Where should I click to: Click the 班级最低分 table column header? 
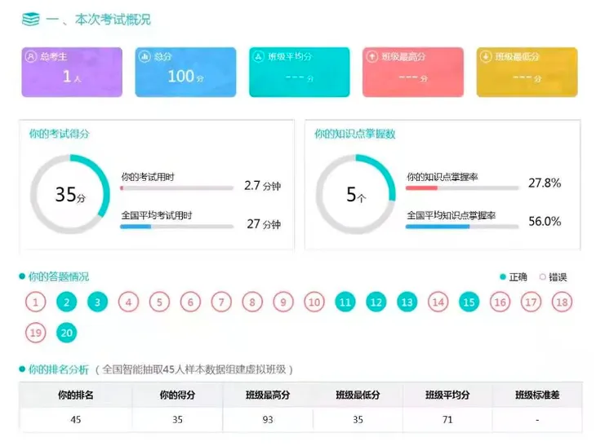(358, 395)
